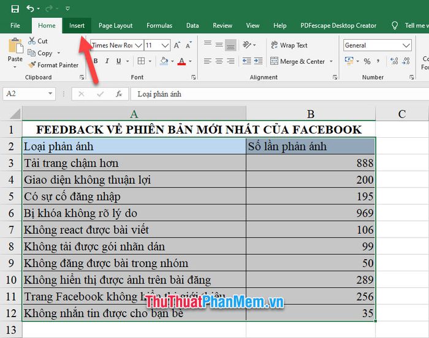Open the Times New Roman font dropdown
This screenshot has width=429, height=338.
[x=139, y=45]
